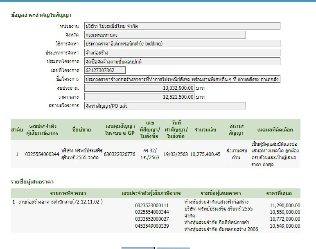Click the ชื่อผู้ขาย column header

click(81, 130)
